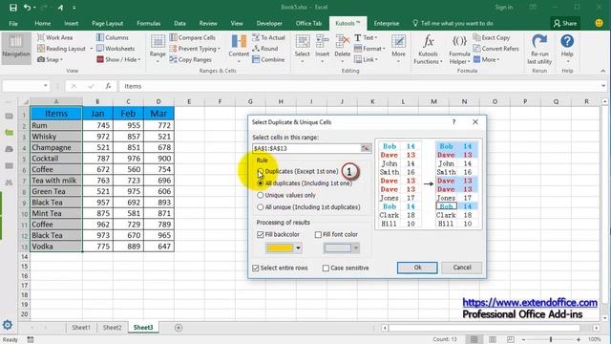Viewport: 611px width, 344px height.
Task: Open More dropdown in Formula group
Action: [x=486, y=59]
